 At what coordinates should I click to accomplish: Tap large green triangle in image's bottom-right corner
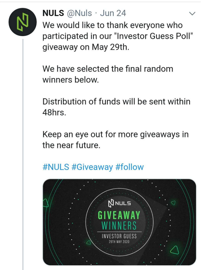tap(175, 250)
